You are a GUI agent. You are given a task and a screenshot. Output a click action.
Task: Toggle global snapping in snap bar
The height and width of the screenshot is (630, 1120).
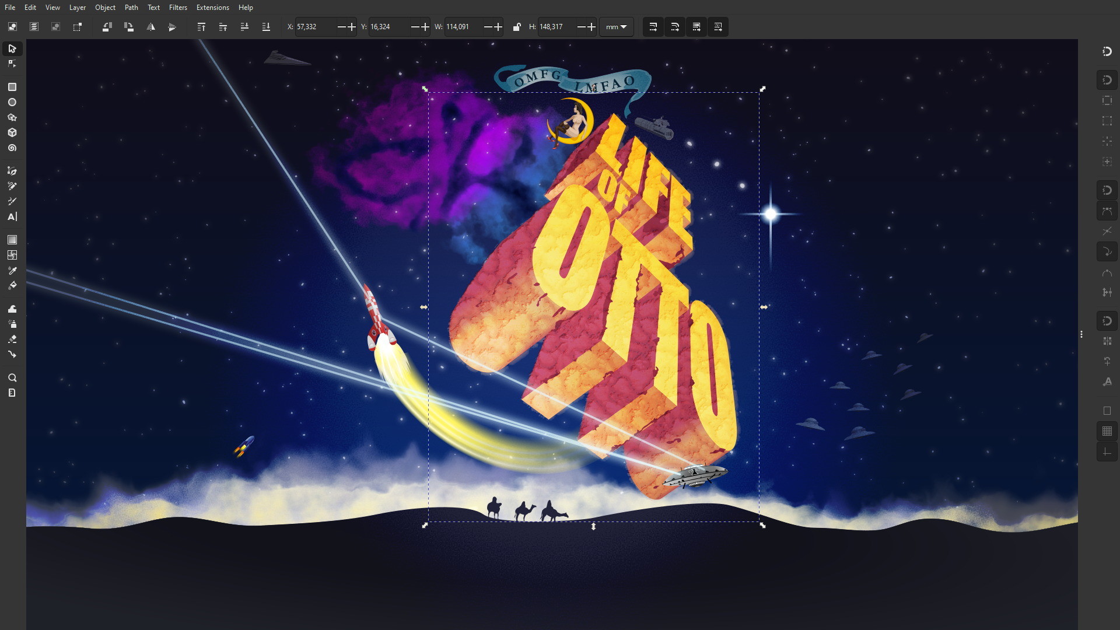coord(1107,51)
